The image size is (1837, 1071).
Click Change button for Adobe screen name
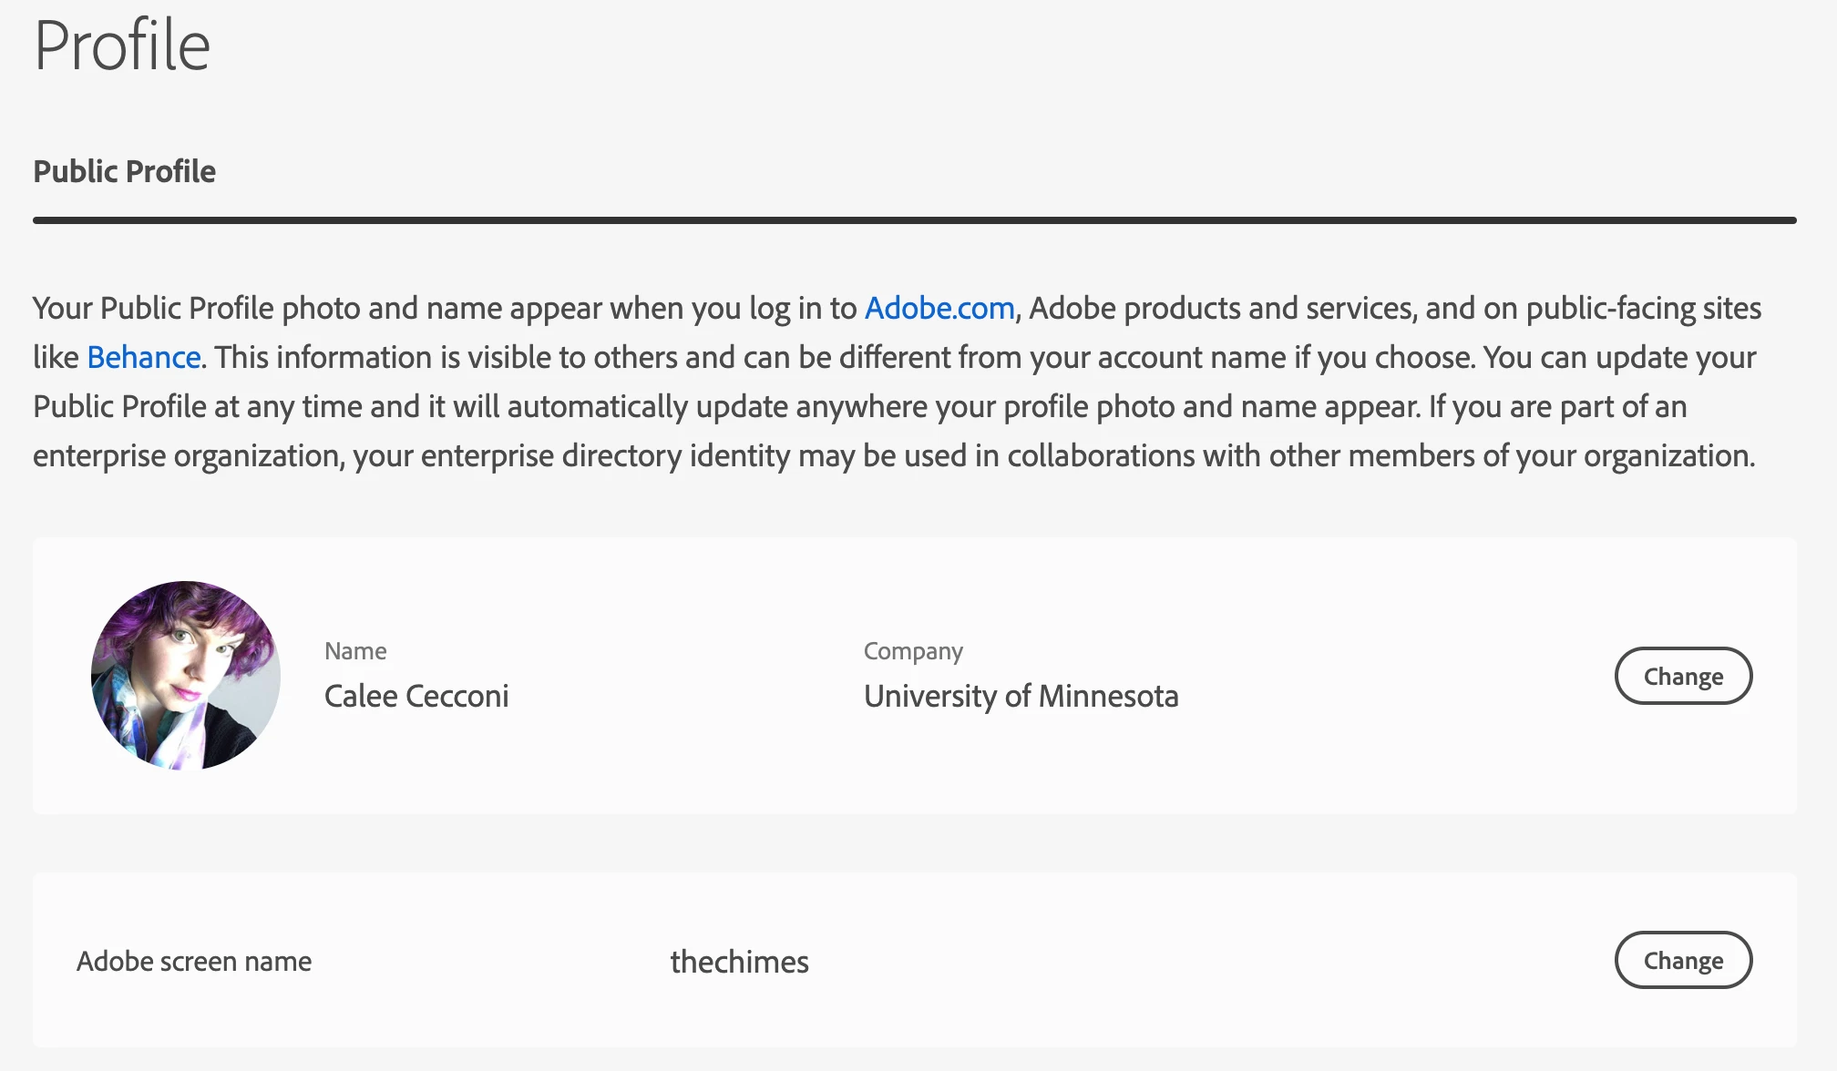(x=1683, y=960)
